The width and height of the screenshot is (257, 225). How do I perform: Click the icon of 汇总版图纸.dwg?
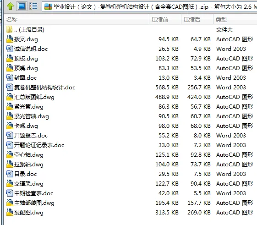[x=10, y=97]
